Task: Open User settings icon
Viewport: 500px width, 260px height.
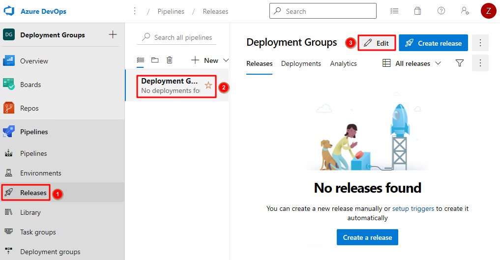Action: point(465,11)
